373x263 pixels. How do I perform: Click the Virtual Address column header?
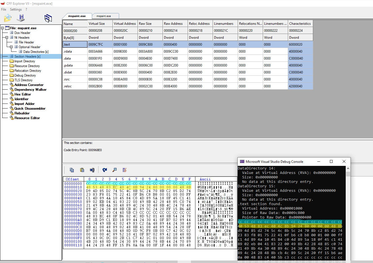click(125, 24)
